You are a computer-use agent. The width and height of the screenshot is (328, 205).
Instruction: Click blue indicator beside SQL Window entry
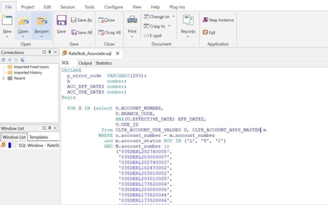[10, 145]
